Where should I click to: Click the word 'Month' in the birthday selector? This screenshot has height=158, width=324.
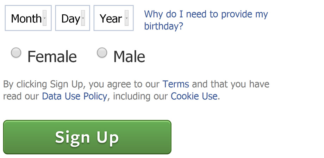[26, 19]
